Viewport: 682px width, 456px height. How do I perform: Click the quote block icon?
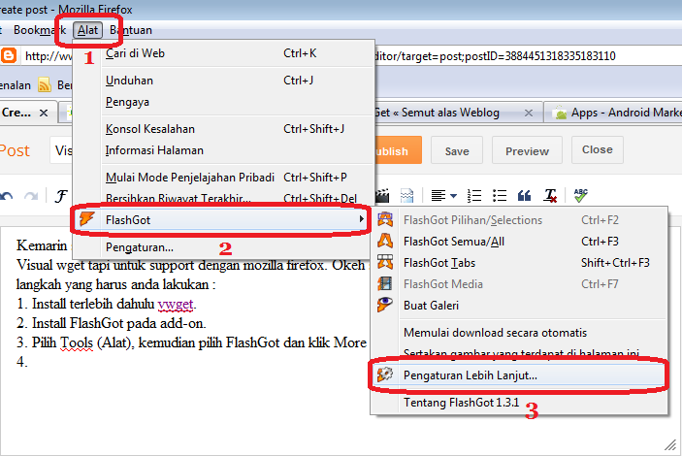(x=524, y=196)
